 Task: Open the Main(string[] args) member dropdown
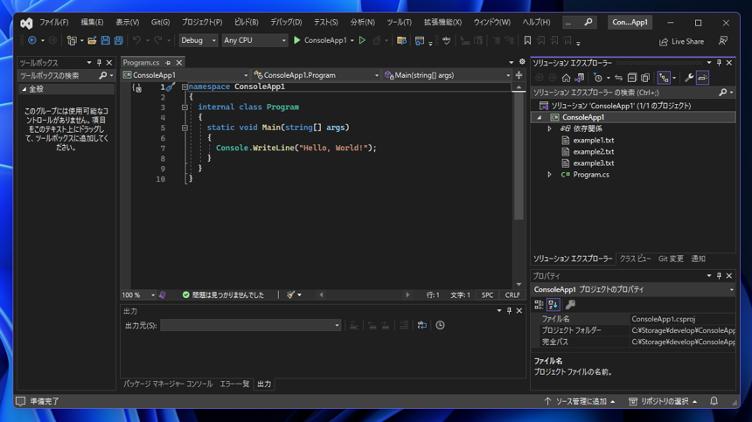click(x=448, y=75)
